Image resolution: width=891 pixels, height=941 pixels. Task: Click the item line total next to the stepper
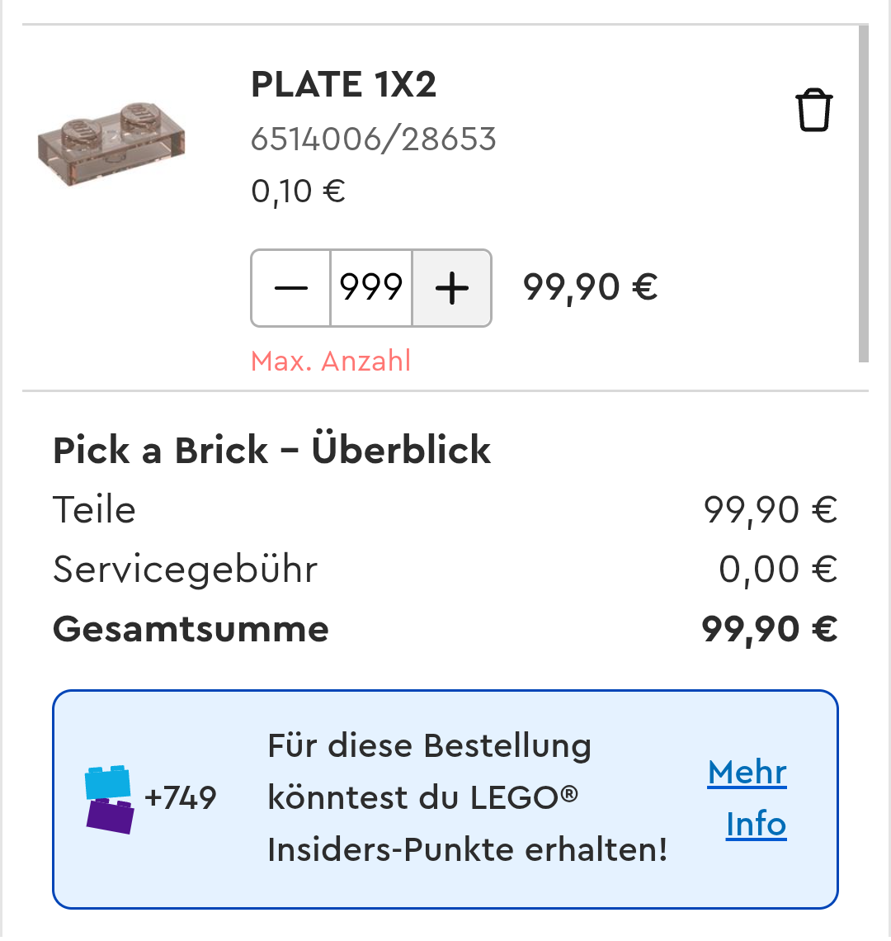click(590, 288)
